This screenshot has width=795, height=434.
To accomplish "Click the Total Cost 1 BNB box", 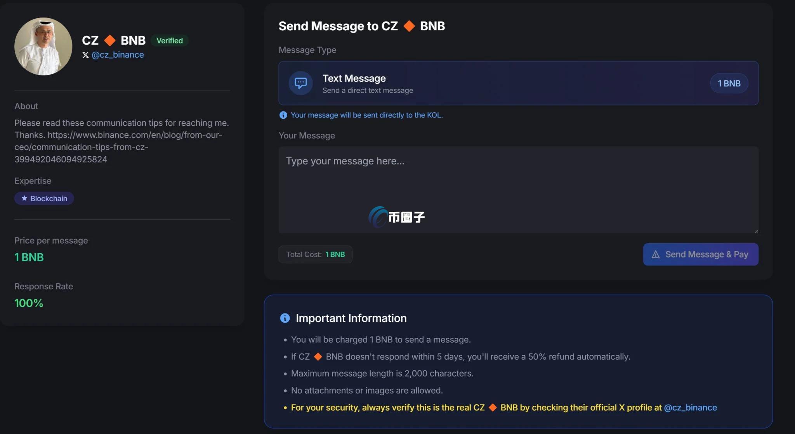I will tap(315, 254).
